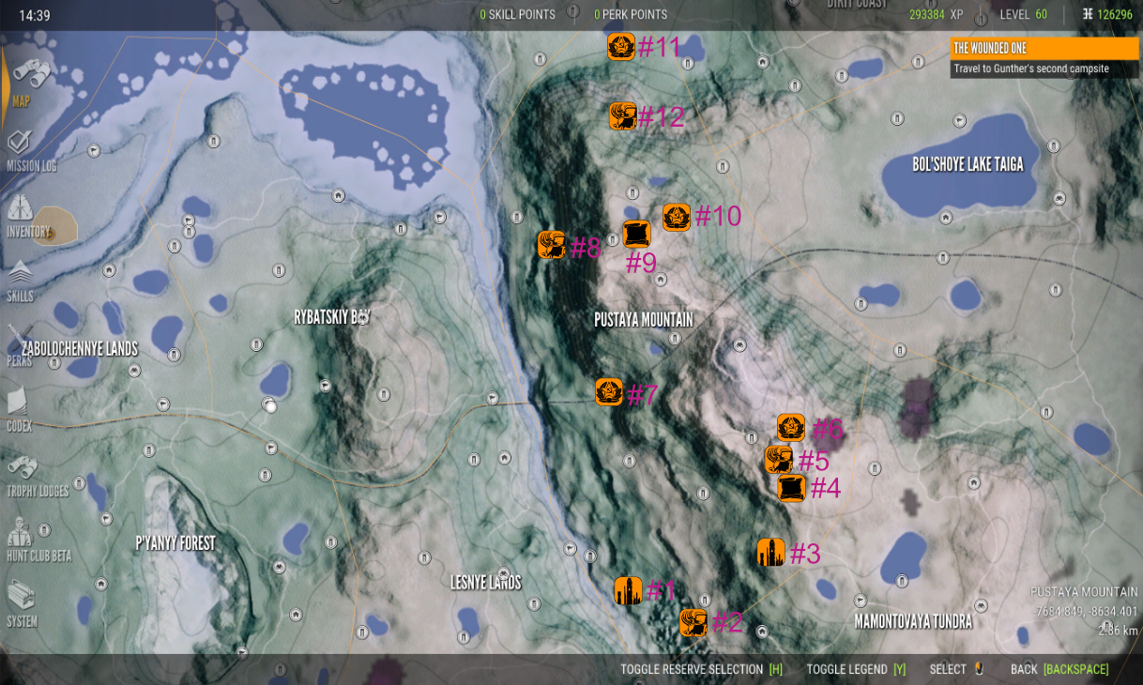
Task: Click the binoculars Map icon in the sidebar
Action: [31, 72]
